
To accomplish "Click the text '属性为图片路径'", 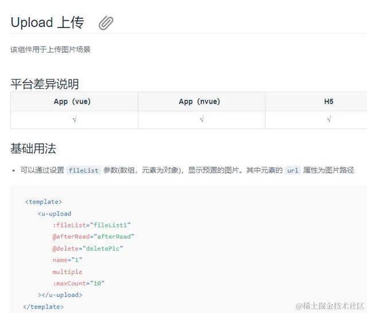I will [x=329, y=170].
